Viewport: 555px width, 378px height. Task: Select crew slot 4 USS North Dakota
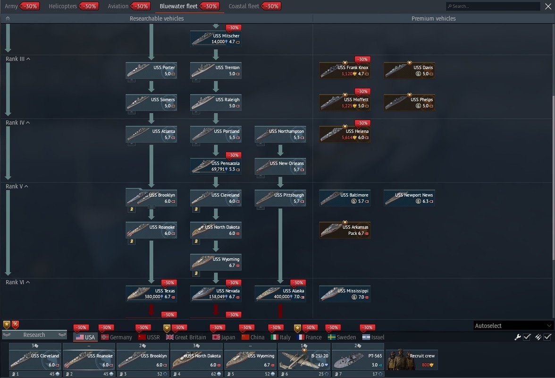[196, 360]
